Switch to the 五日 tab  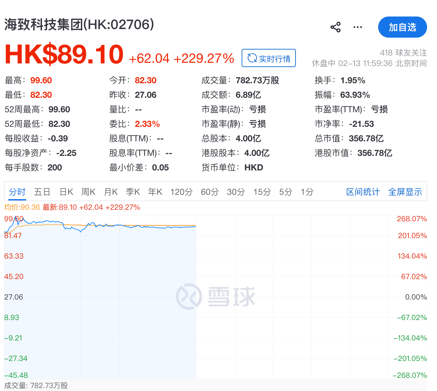coord(42,192)
